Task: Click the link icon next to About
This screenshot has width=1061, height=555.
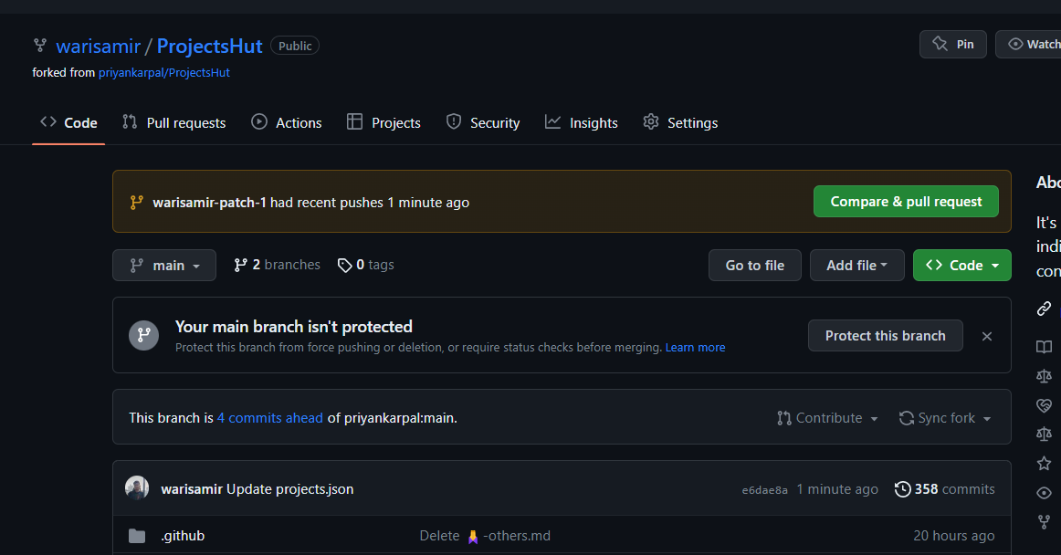Action: click(x=1044, y=309)
